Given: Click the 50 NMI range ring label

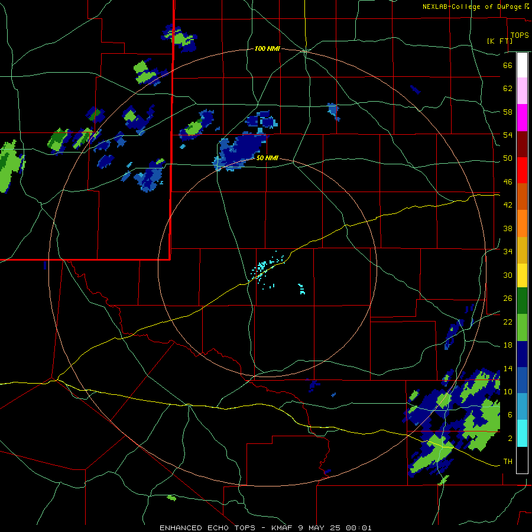Looking at the screenshot, I should coord(267,158).
